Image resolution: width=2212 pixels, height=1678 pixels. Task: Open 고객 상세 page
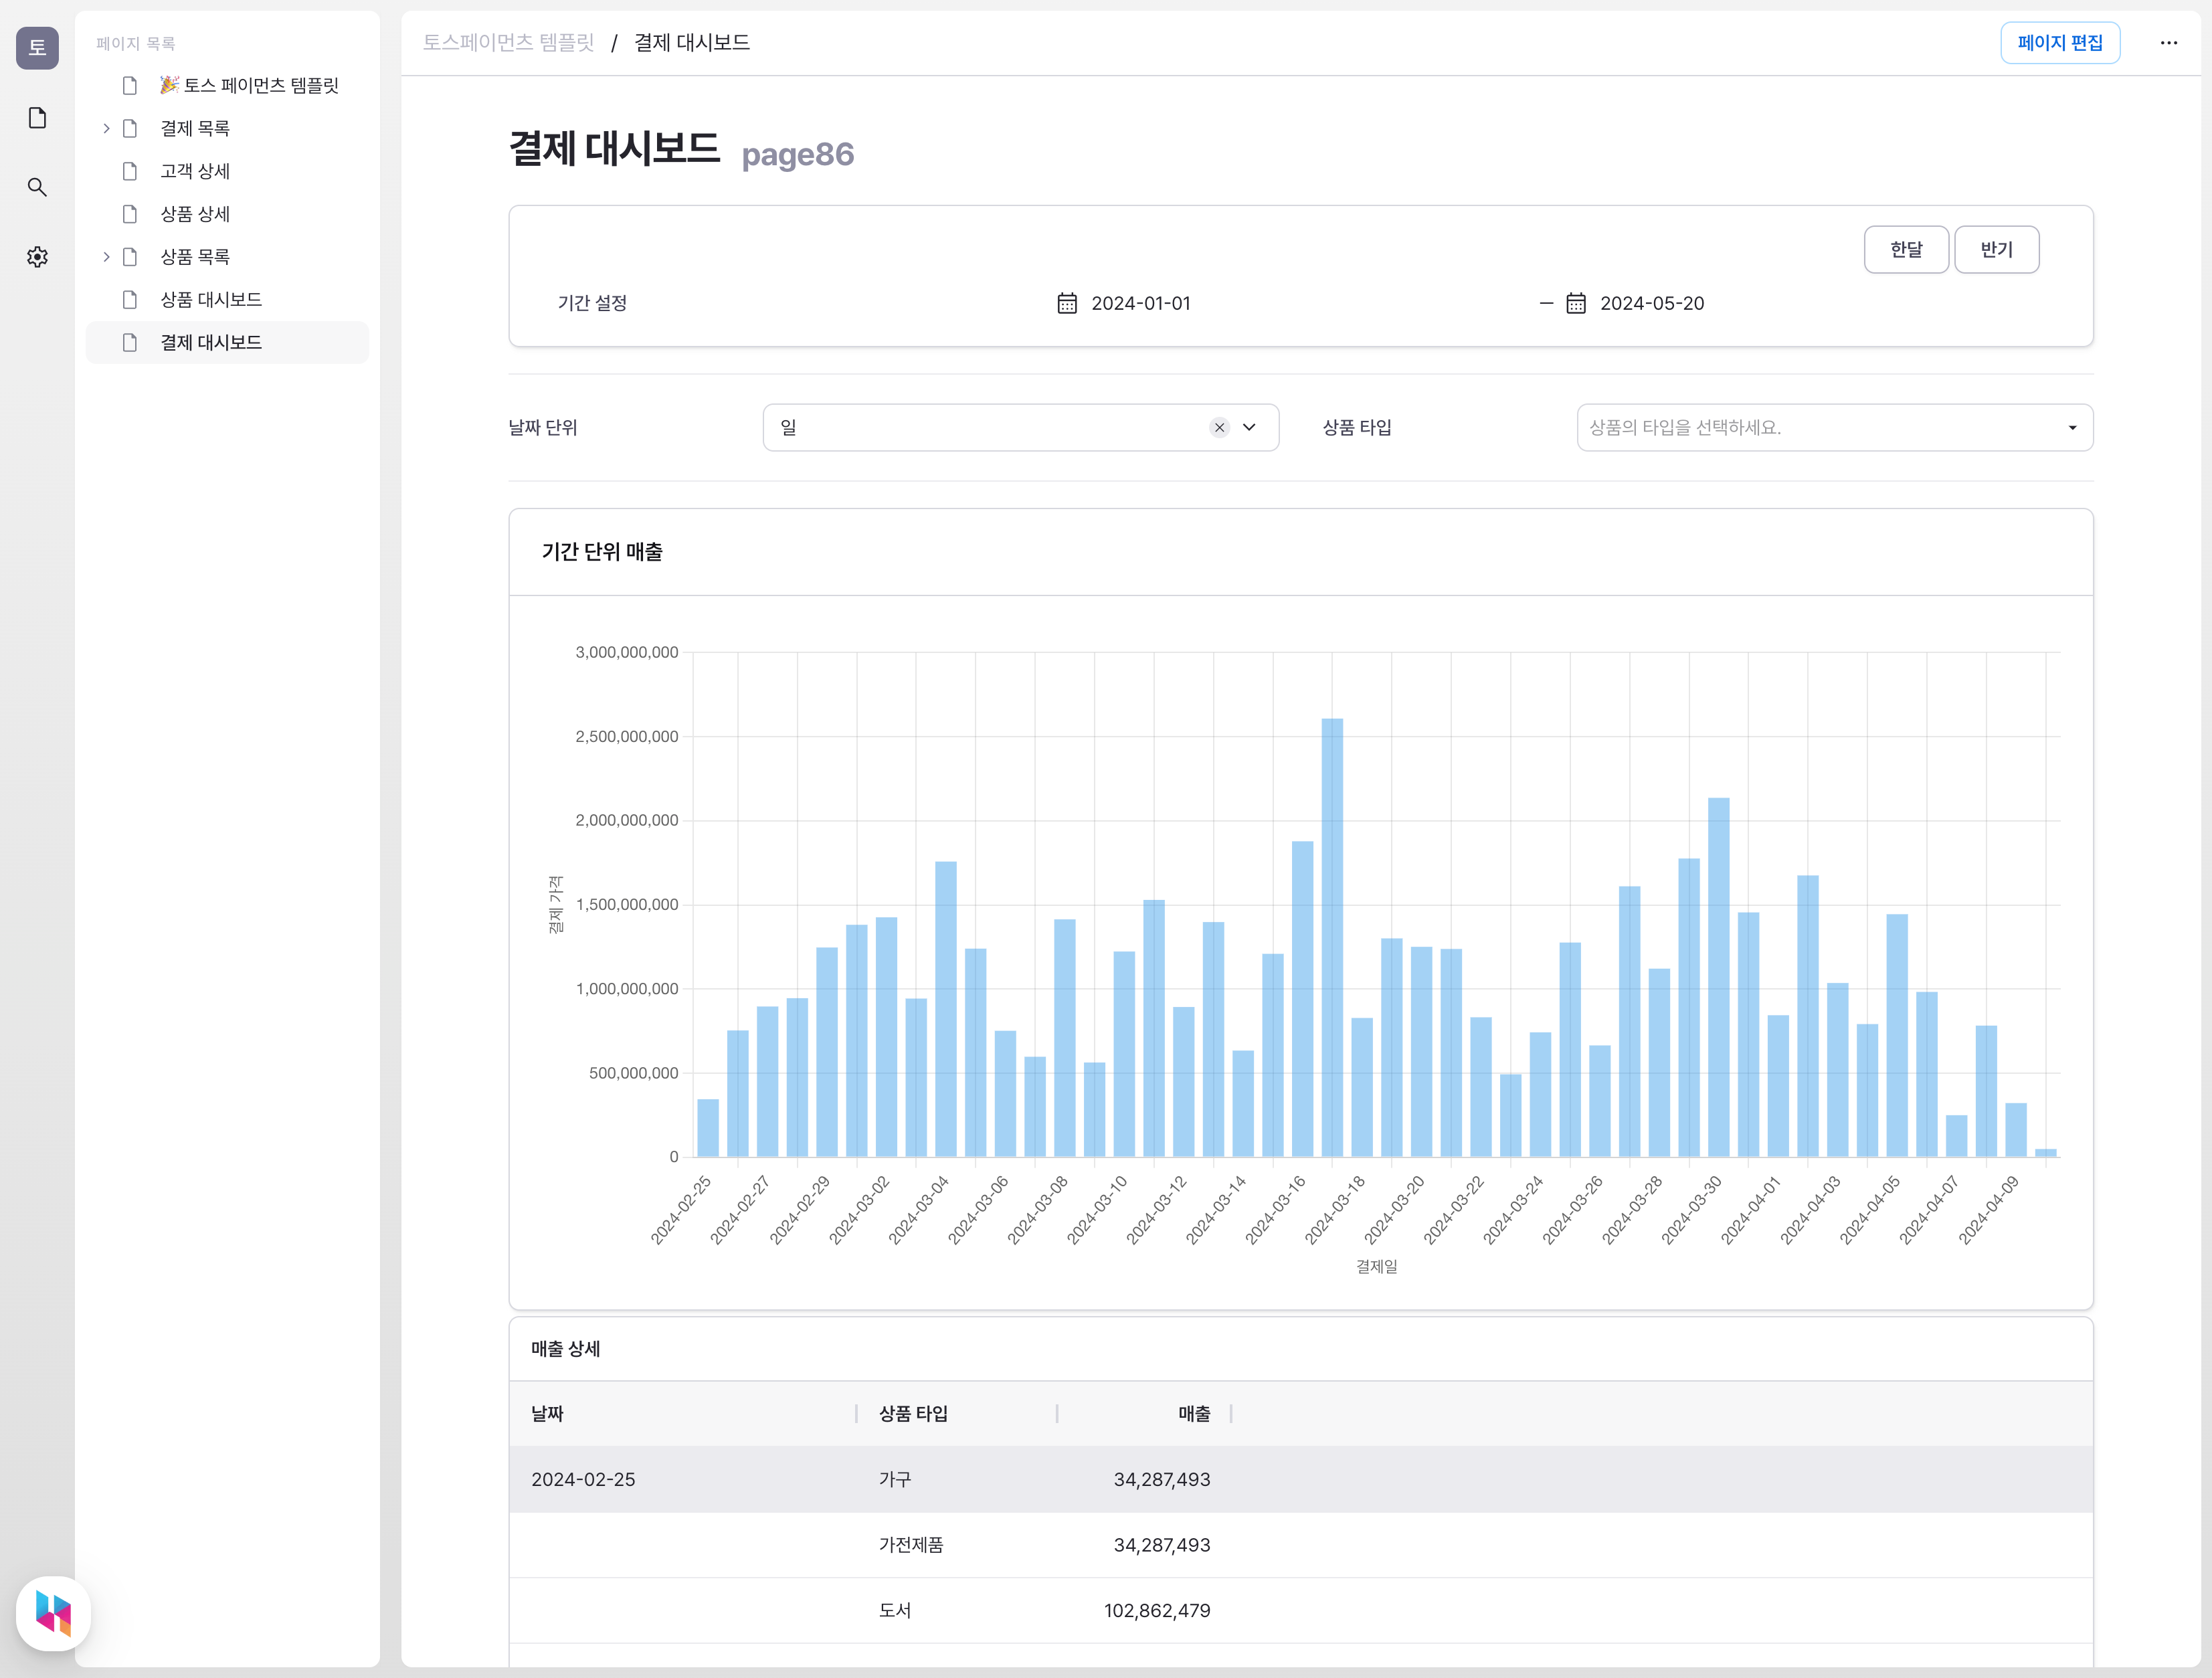tap(195, 171)
